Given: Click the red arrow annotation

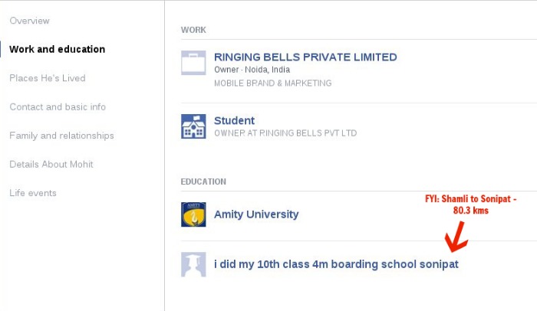Looking at the screenshot, I should 456,237.
